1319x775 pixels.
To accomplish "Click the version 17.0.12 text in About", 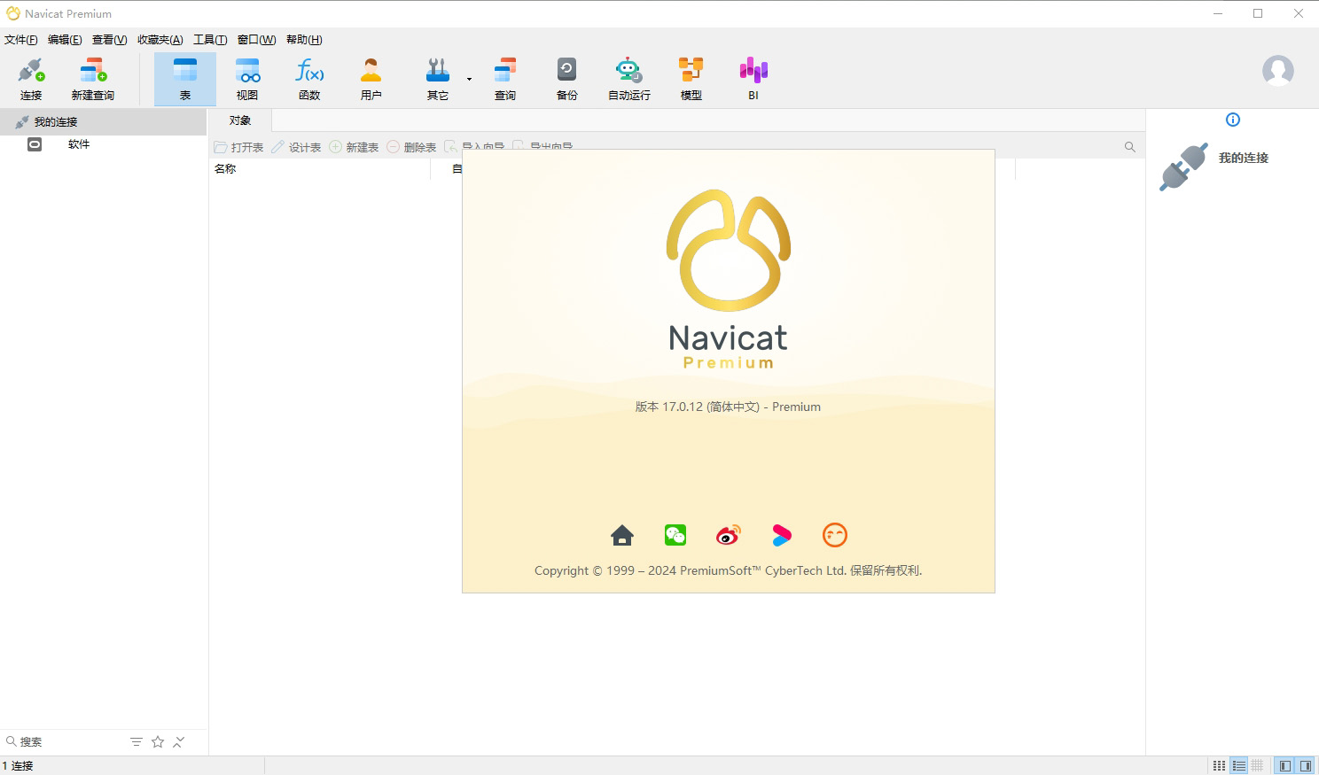I will point(728,407).
